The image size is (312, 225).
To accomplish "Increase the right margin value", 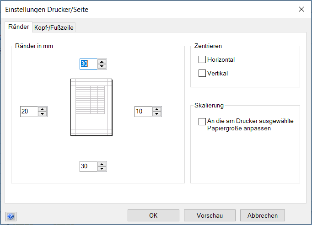I will [x=157, y=109].
